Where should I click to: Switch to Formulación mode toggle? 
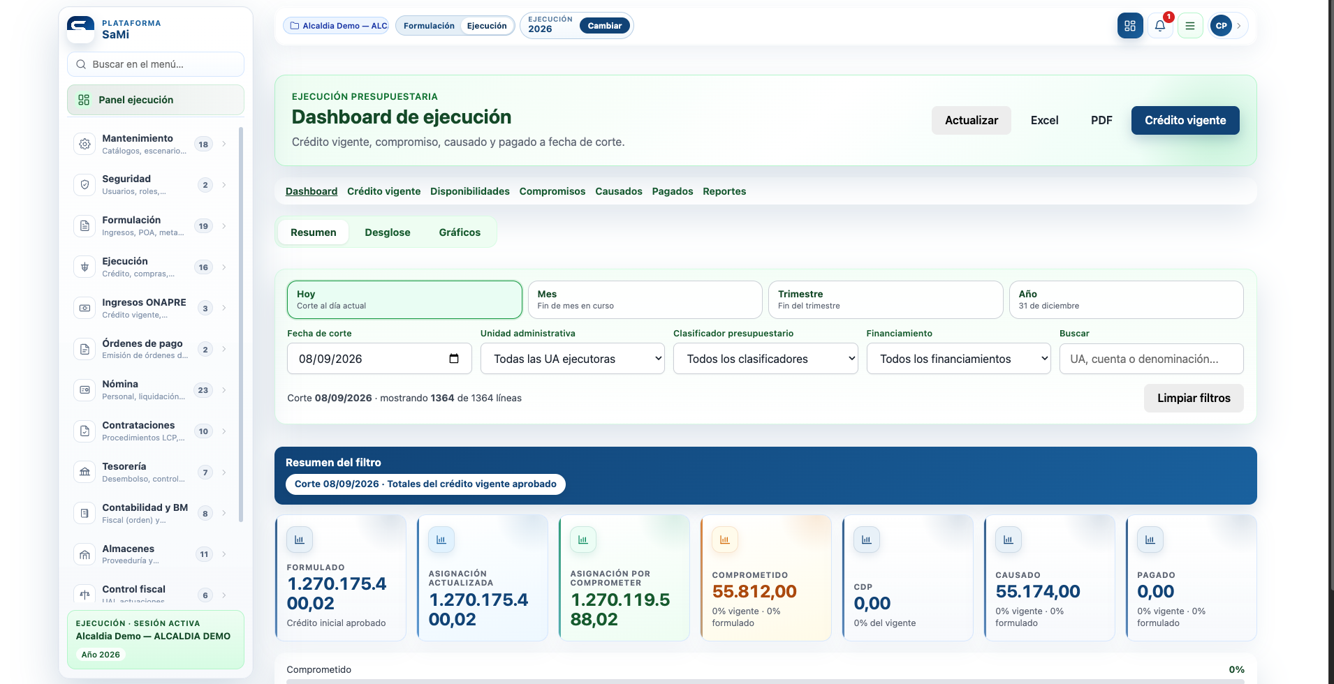[429, 26]
